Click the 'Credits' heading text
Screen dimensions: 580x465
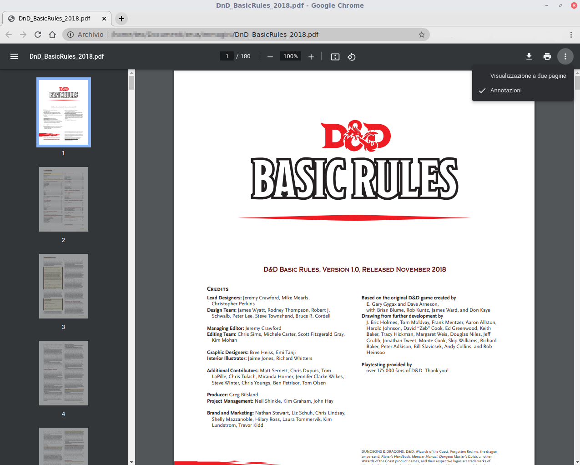pyautogui.click(x=218, y=289)
